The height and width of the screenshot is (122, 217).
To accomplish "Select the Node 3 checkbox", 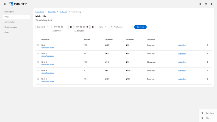I will pyautogui.click(x=38, y=62).
